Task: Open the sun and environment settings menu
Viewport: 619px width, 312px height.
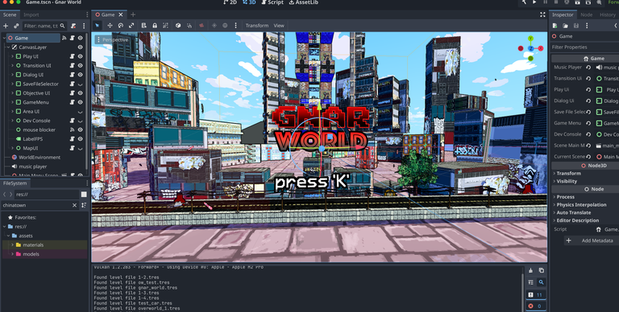Action: click(x=235, y=26)
